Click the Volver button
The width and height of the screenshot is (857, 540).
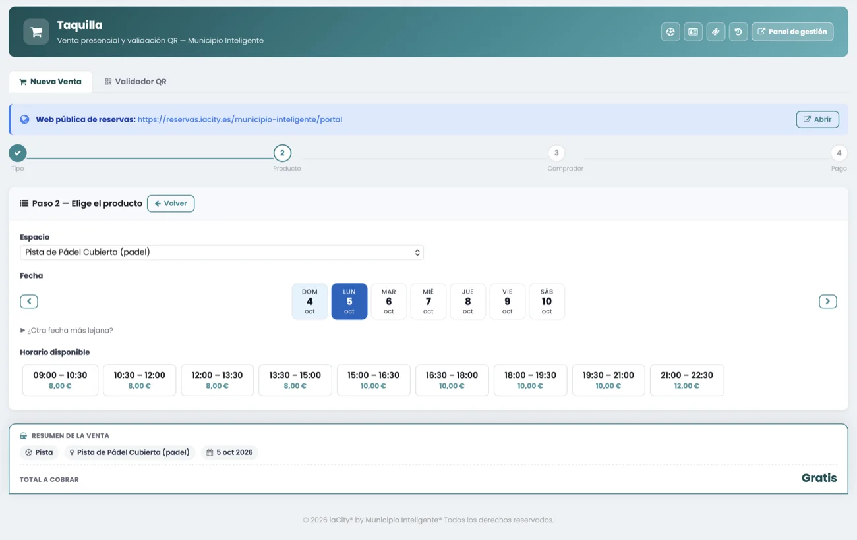(171, 203)
